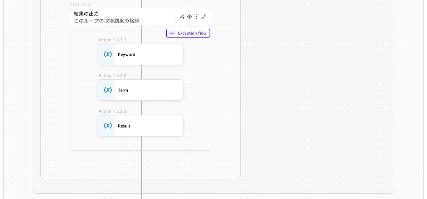The width and height of the screenshot is (427, 199).
Task: Select the Keyword action card
Action: coord(141,54)
